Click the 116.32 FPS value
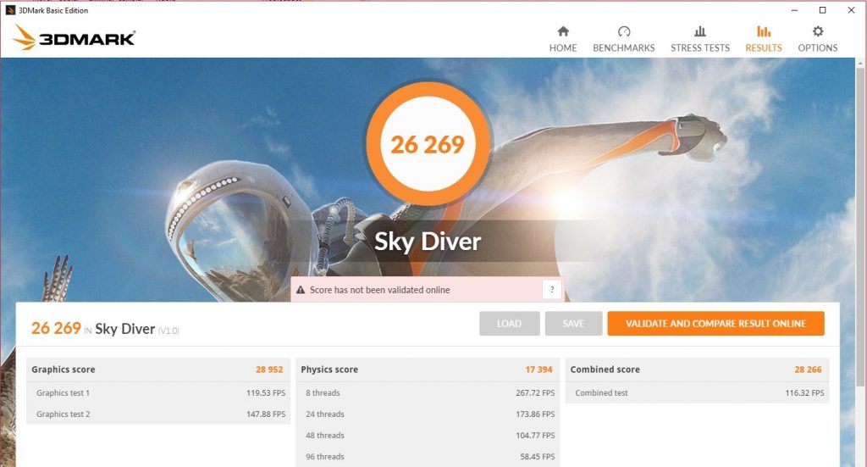867x467 pixels. 804,393
